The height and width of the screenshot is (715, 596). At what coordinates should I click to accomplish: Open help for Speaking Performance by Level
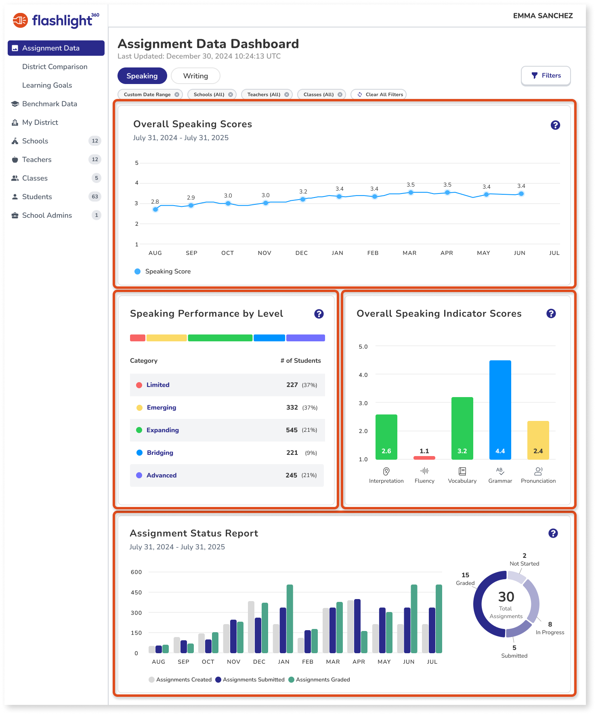click(x=319, y=314)
